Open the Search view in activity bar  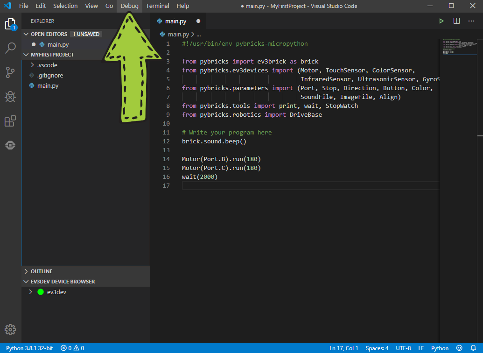[x=10, y=48]
